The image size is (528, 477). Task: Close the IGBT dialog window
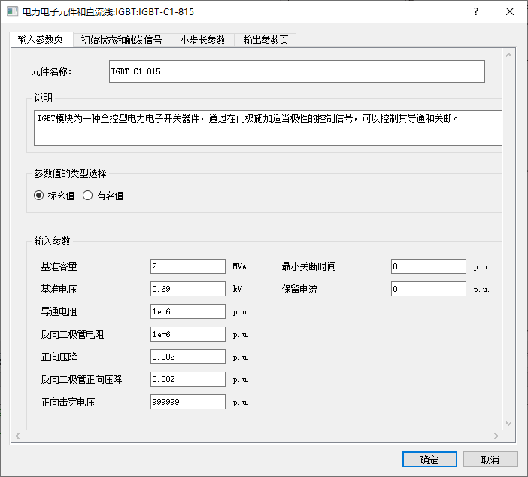coord(510,12)
